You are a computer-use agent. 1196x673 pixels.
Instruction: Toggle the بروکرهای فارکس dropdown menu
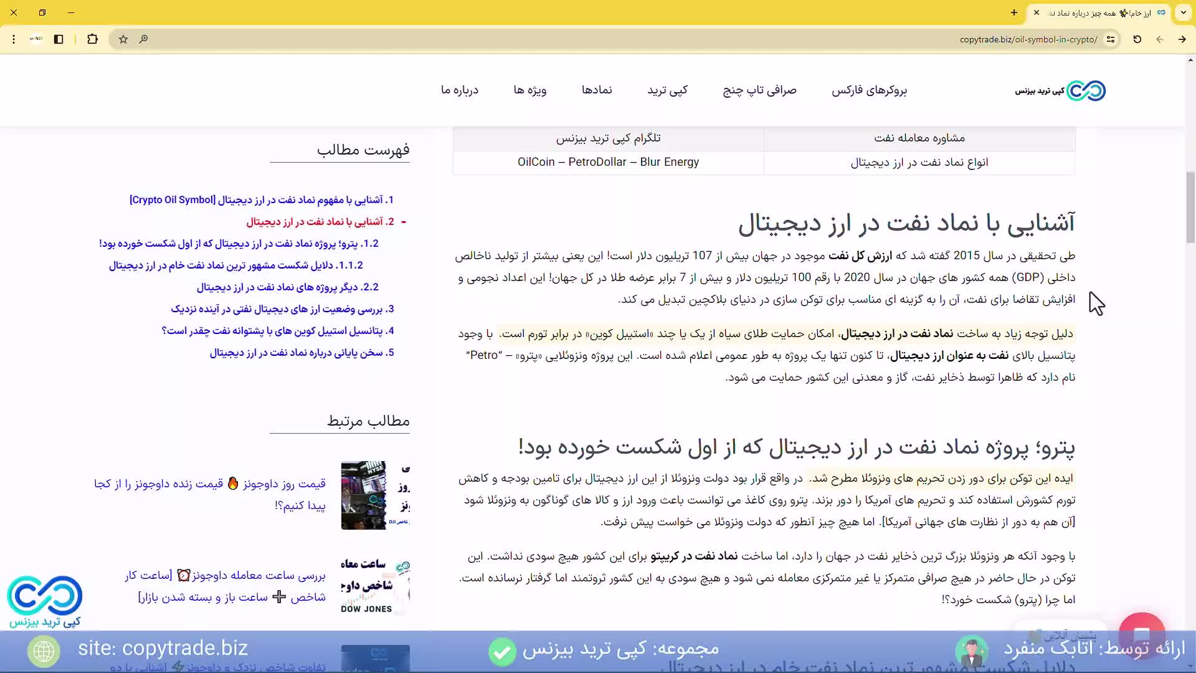tap(869, 90)
